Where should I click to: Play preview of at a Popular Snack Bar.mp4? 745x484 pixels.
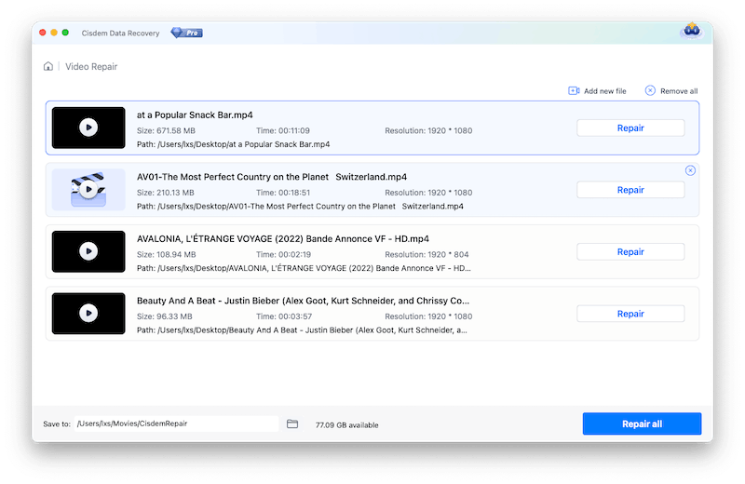pos(88,128)
